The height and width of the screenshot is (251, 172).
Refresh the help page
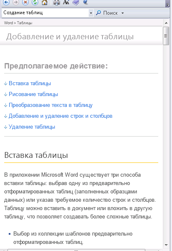tap(35, 2)
